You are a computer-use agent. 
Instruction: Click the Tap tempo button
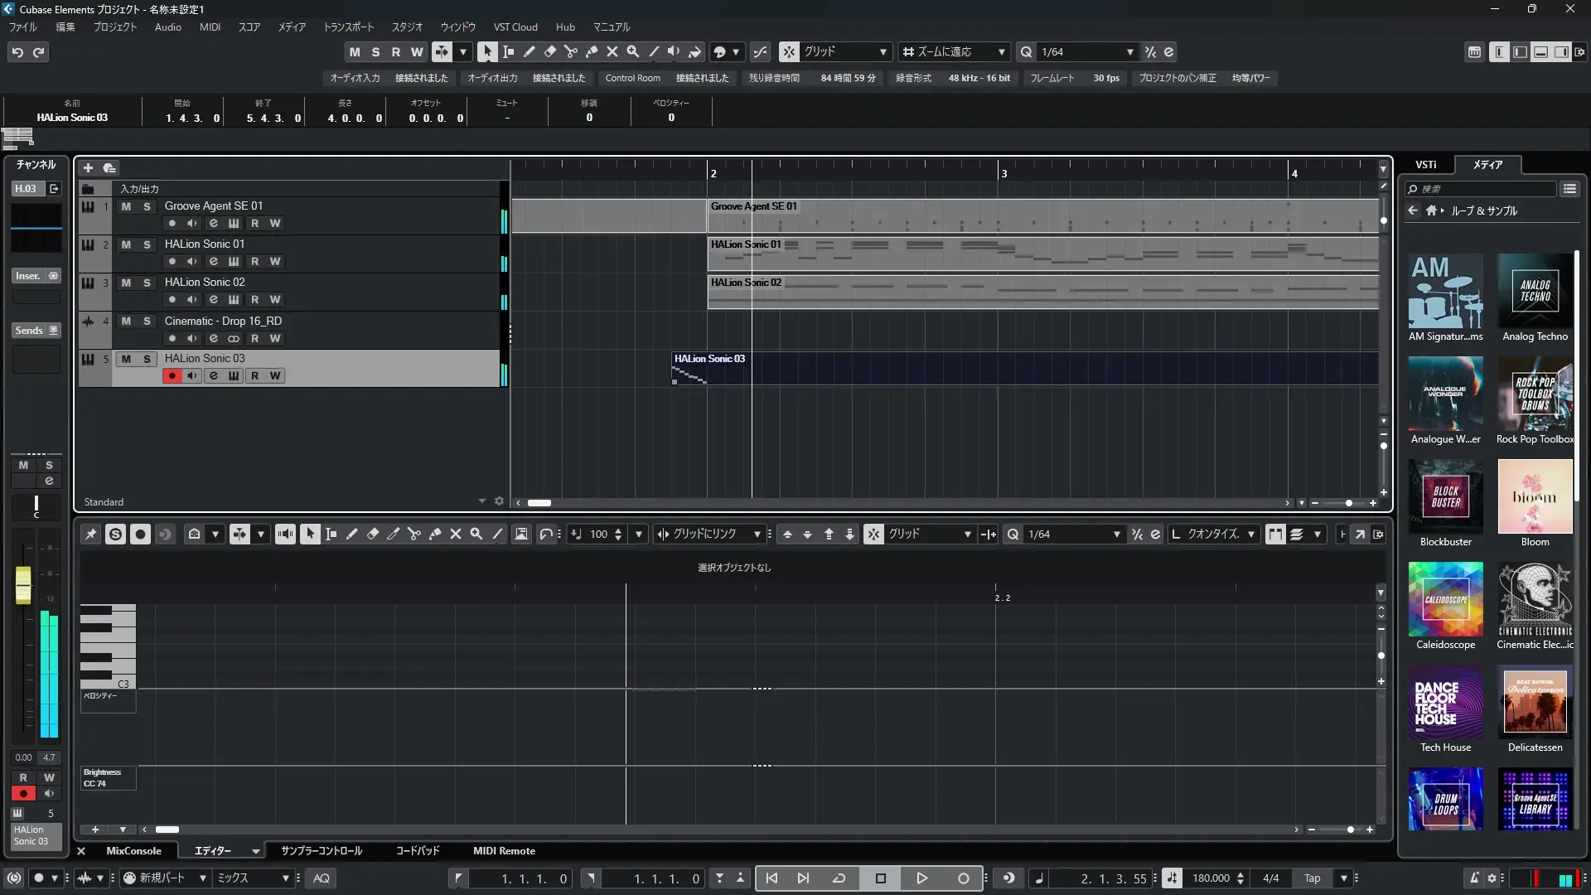point(1312,878)
